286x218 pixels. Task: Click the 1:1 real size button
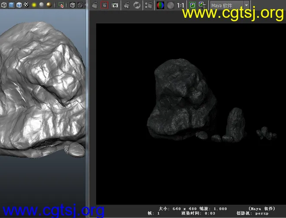pos(181,5)
